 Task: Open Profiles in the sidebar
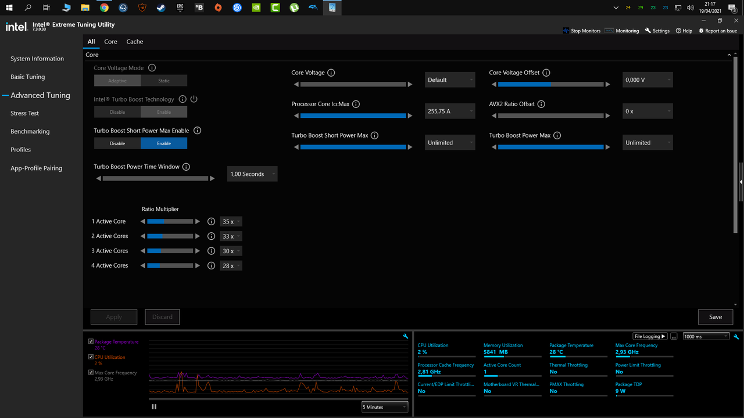pyautogui.click(x=21, y=149)
